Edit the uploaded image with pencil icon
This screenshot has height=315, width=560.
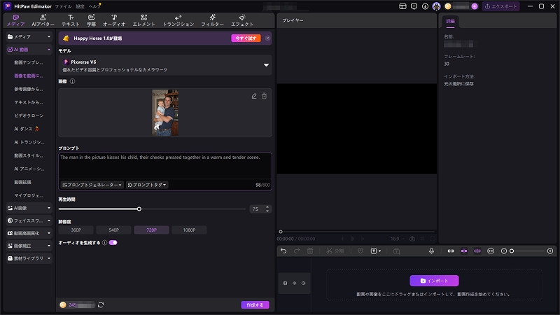pos(254,96)
